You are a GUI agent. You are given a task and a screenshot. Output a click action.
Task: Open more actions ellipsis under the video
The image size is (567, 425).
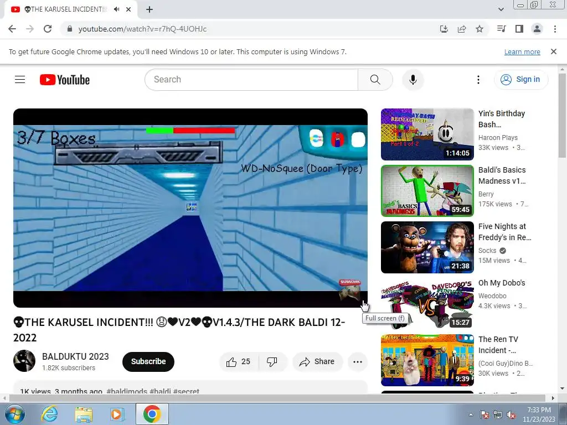point(358,362)
